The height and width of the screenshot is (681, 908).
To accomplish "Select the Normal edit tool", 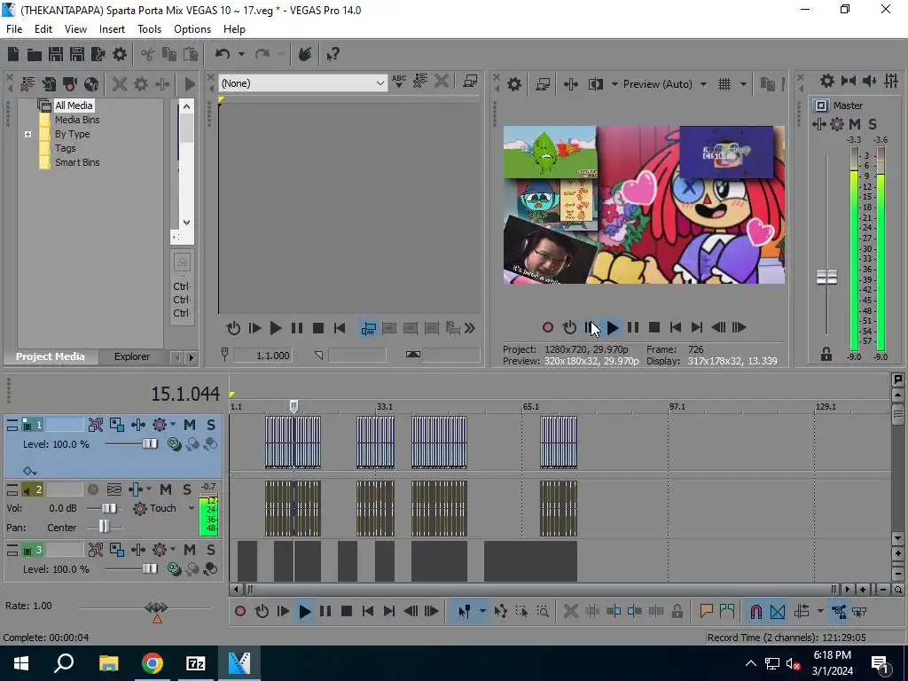I will click(x=465, y=612).
